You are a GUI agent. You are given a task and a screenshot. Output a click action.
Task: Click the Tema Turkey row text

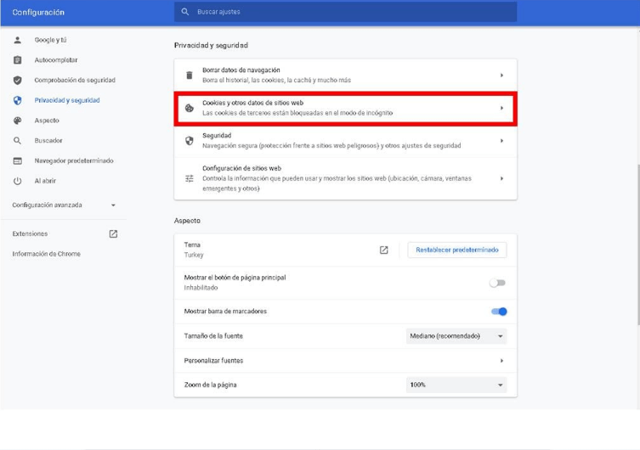pos(194,250)
